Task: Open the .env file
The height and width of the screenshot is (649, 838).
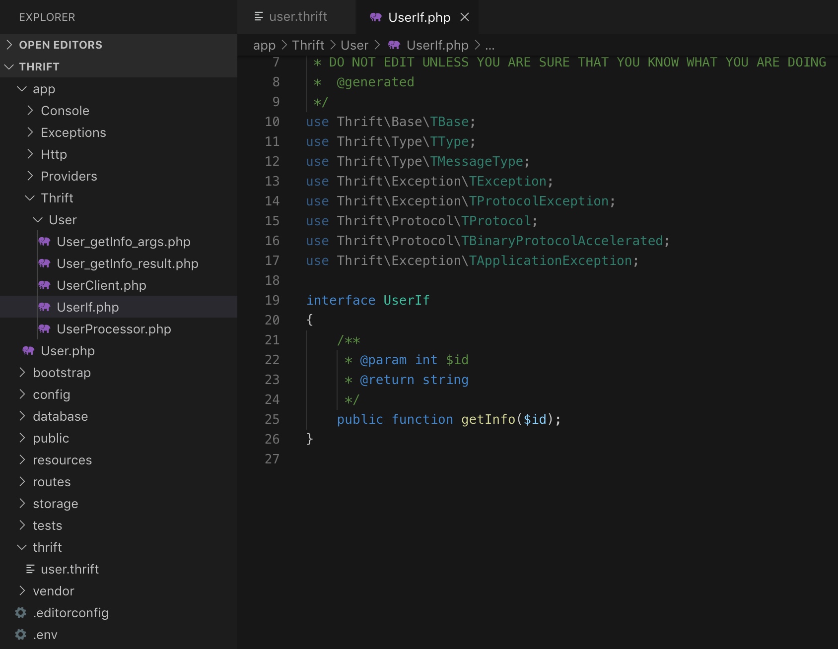Action: click(118, 635)
